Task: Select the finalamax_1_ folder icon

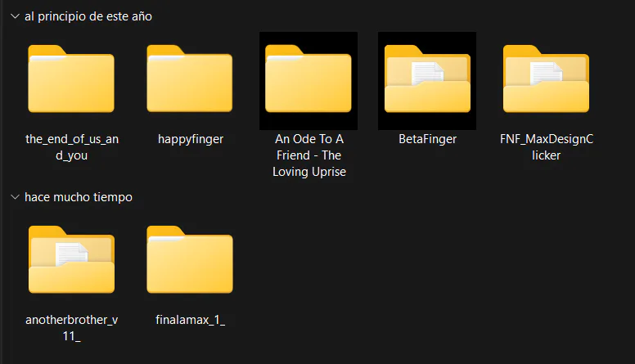Action: 190,259
